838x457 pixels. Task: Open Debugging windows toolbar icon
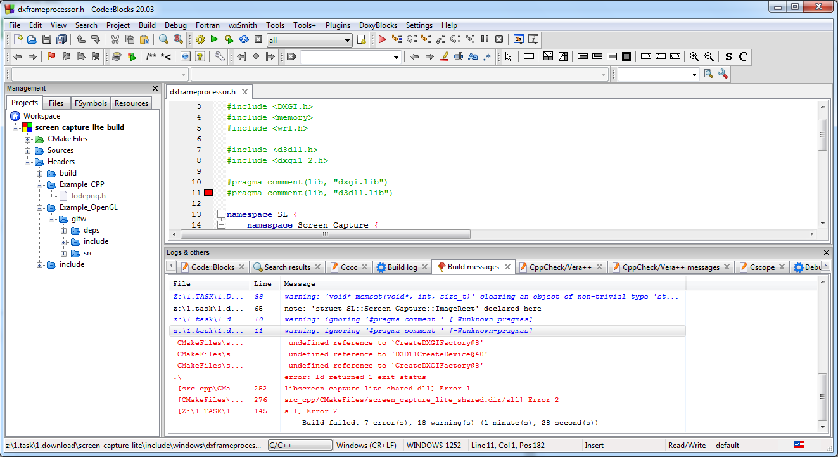tap(519, 40)
